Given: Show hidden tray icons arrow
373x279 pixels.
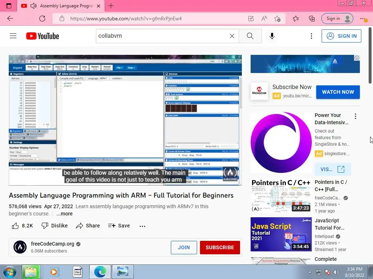Looking at the screenshot, I should click(310, 272).
